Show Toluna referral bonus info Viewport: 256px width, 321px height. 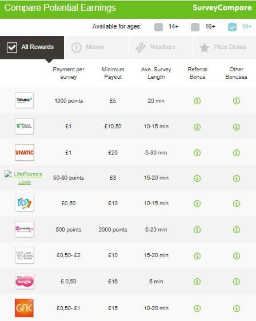[x=197, y=101]
